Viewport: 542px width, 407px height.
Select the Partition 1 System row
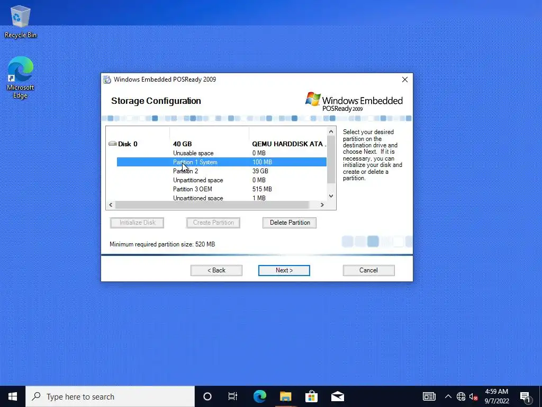coord(222,162)
